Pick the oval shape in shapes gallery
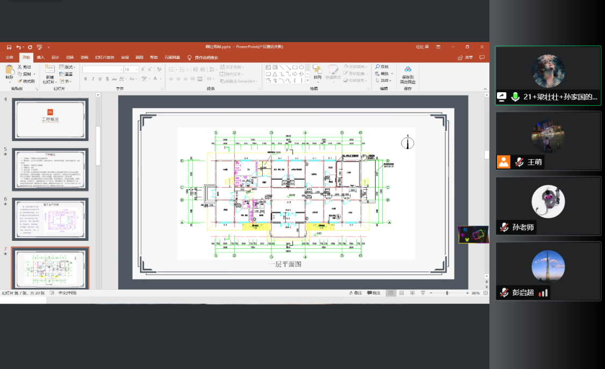This screenshot has width=605, height=369. point(301,68)
